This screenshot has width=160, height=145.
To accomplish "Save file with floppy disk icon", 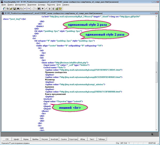I will pyautogui.click(x=15, y=9).
